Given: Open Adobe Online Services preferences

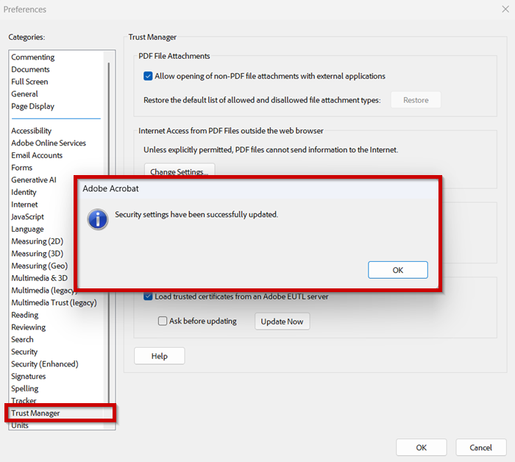Looking at the screenshot, I should click(49, 143).
